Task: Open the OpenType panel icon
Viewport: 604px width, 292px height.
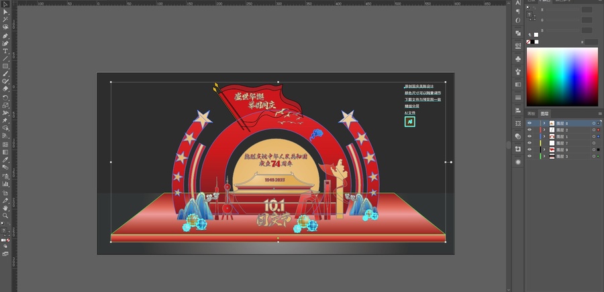Action: pos(517,20)
